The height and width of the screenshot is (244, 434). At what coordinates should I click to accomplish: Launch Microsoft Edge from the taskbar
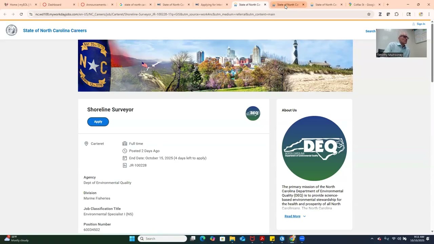(x=202, y=239)
